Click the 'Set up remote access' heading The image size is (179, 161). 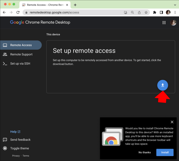click(x=84, y=50)
